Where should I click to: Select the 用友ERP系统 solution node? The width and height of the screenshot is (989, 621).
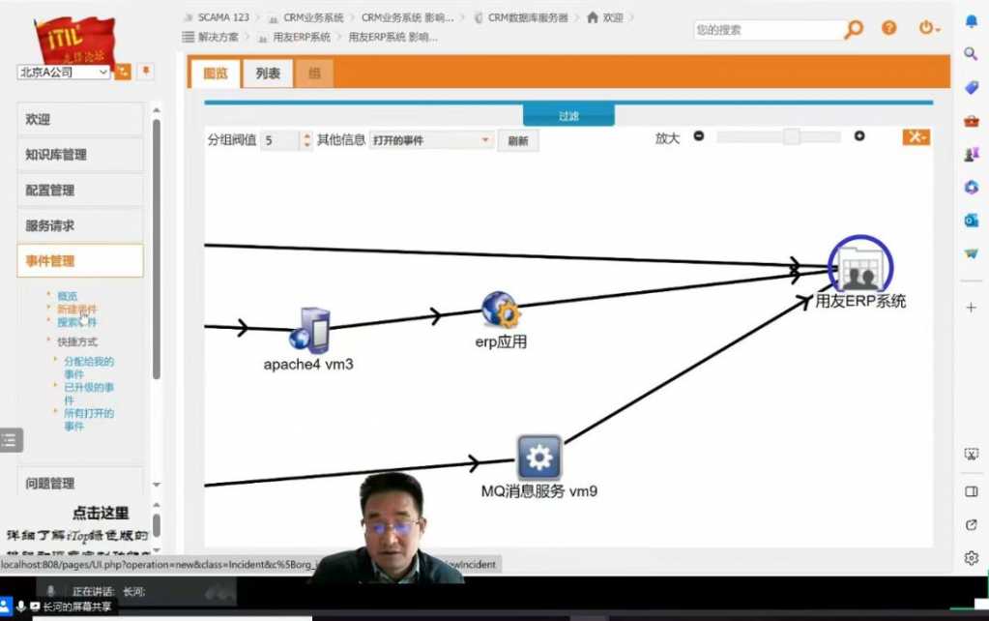860,266
